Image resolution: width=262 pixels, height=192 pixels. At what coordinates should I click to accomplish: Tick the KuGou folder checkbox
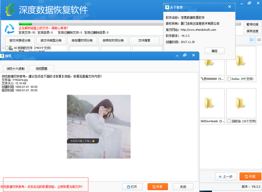coord(229,79)
